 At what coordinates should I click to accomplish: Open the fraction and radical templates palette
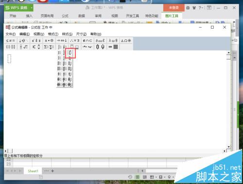[x=23, y=47]
